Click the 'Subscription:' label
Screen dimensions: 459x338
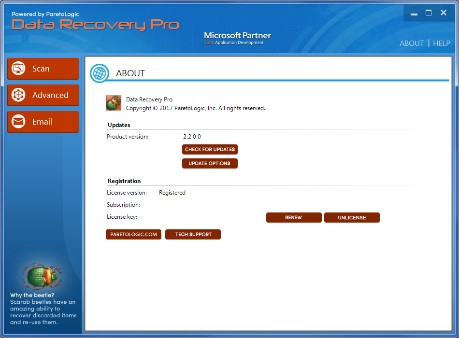(x=123, y=205)
